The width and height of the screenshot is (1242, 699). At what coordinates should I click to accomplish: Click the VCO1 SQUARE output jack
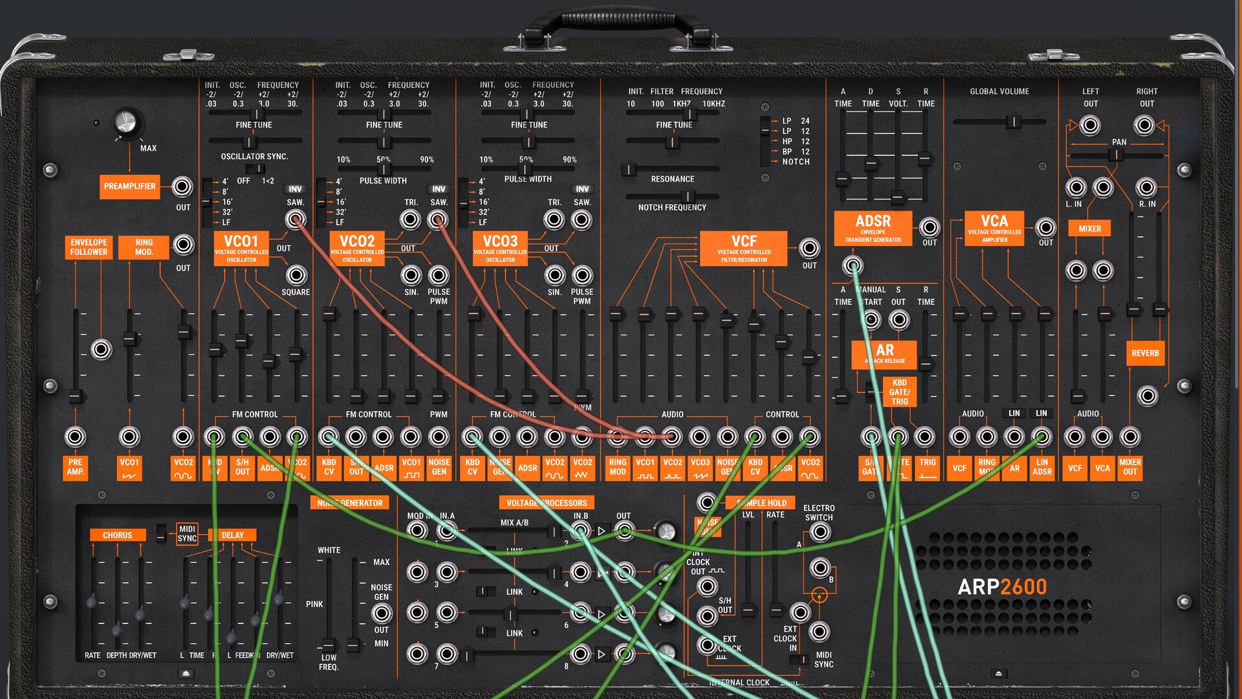point(296,275)
